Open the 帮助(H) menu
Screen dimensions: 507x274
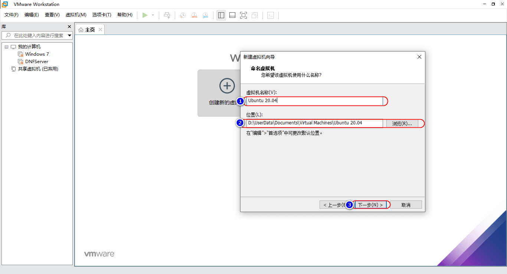point(125,15)
